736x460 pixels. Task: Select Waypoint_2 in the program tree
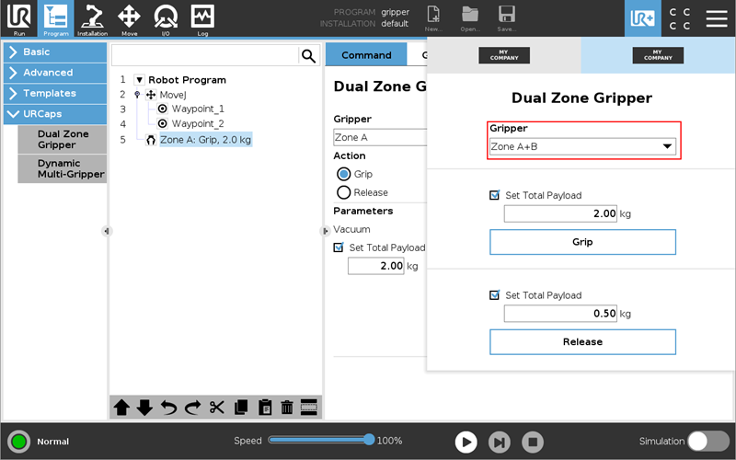click(197, 123)
